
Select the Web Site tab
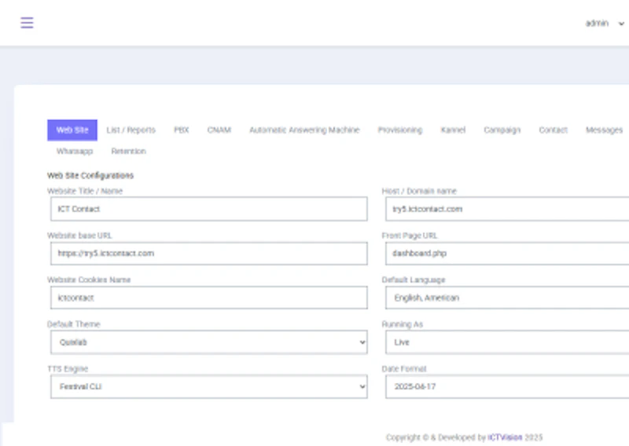[72, 130]
